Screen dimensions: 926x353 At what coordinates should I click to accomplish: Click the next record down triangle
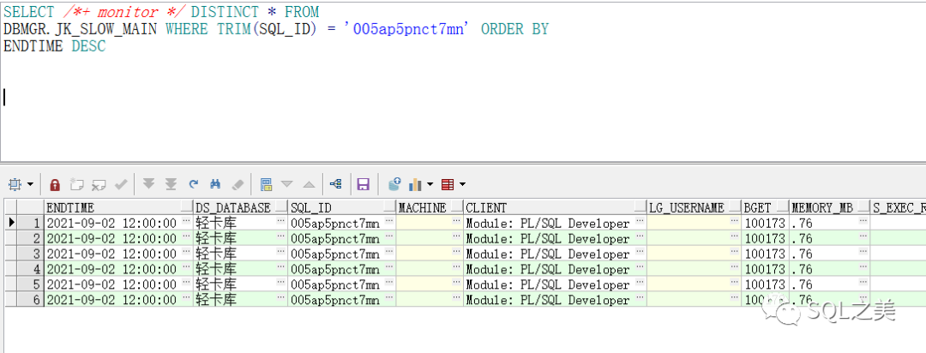click(x=287, y=185)
